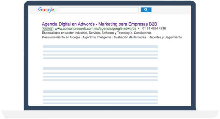This screenshot has height=119, width=220.
Task: Open the consultoresweb.com.mx display URL
Action: pyautogui.click(x=95, y=29)
